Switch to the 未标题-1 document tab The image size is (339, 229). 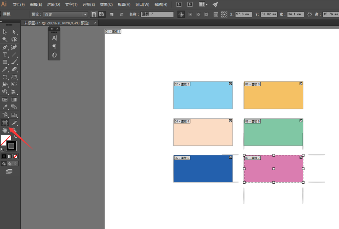pos(56,23)
